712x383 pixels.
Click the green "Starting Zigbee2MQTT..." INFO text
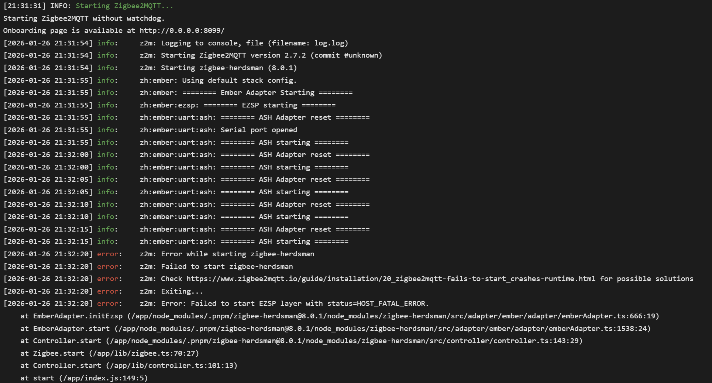(x=124, y=6)
